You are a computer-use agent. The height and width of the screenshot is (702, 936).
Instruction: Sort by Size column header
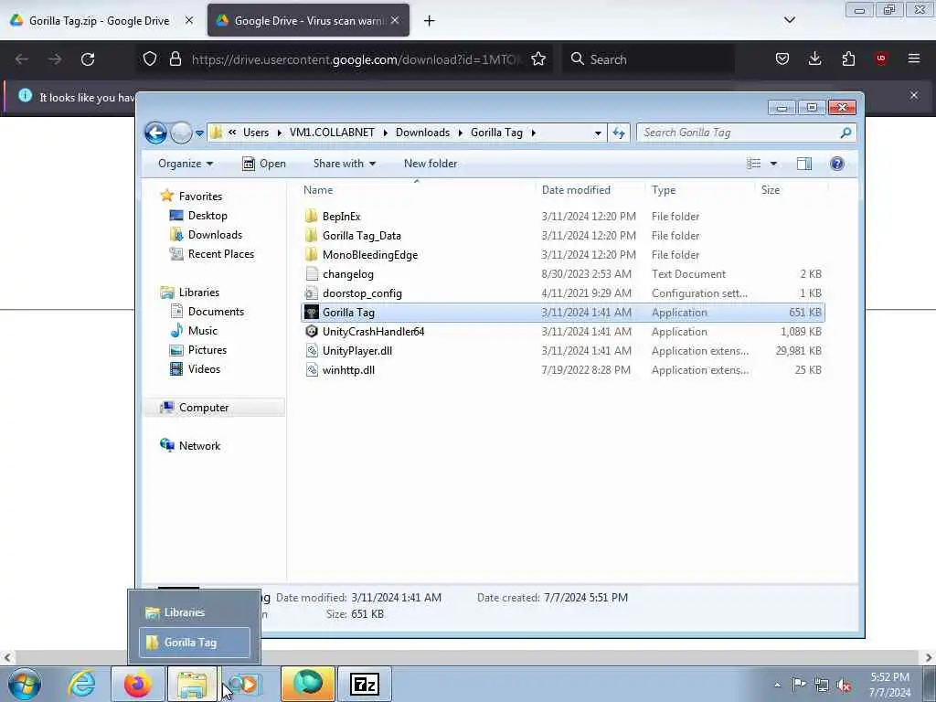coord(770,190)
